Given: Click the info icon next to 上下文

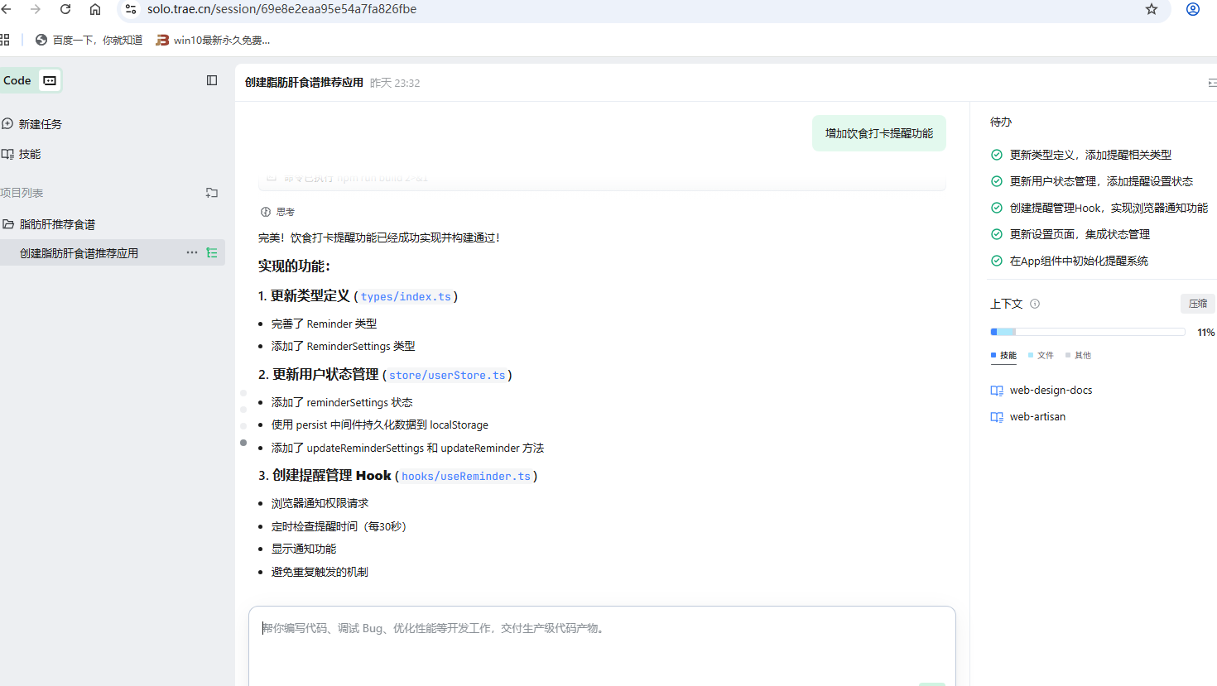Looking at the screenshot, I should tap(1035, 304).
